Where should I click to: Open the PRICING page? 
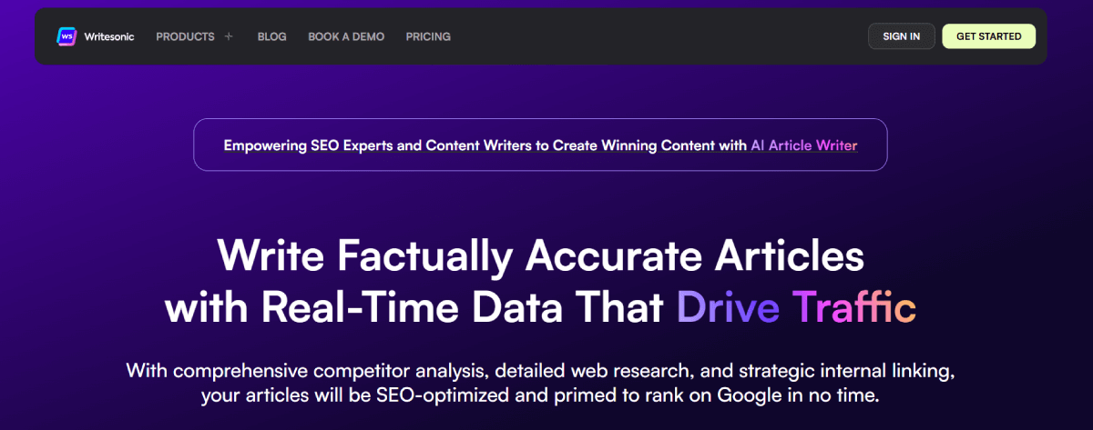[428, 37]
